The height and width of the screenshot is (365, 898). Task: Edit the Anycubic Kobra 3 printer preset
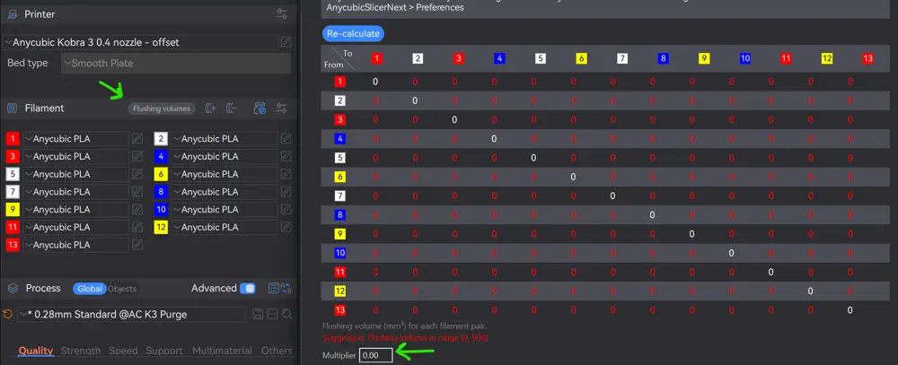coord(286,42)
